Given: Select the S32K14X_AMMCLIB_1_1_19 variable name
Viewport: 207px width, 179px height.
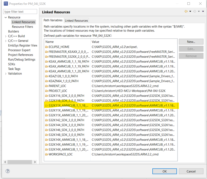Looking at the screenshot, I should coord(68,144).
